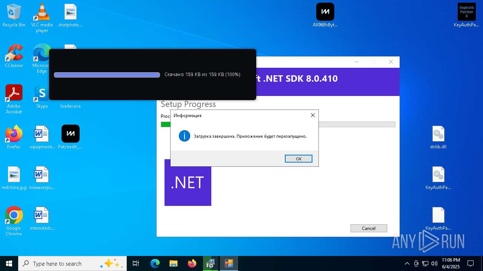The image size is (483, 271).
Task: Click the .NET purple logo tile
Action: click(x=188, y=183)
